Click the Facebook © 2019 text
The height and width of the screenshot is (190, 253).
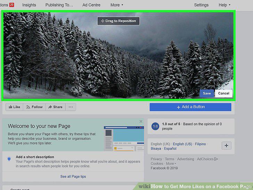click(164, 168)
